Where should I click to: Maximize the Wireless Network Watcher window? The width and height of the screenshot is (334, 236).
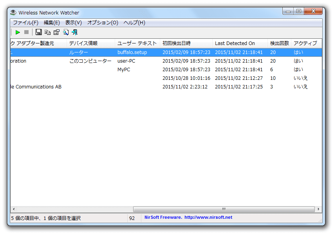click(299, 11)
